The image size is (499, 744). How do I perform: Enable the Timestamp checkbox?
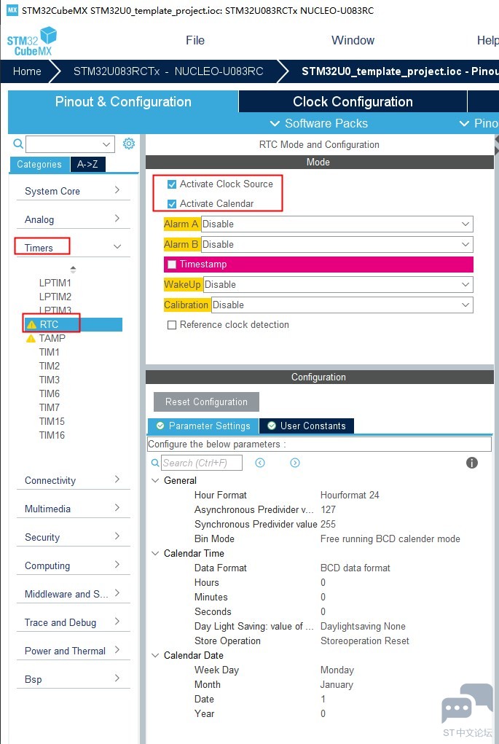point(172,265)
